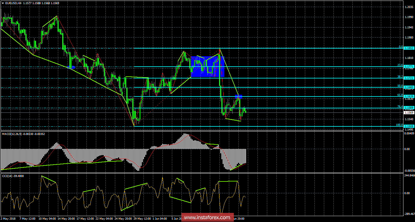Click the 14 May 20:00 time label

pyautogui.click(x=66, y=219)
